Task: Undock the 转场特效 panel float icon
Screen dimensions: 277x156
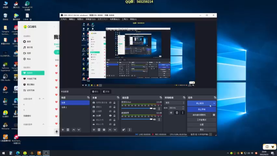Action: tap(184, 98)
